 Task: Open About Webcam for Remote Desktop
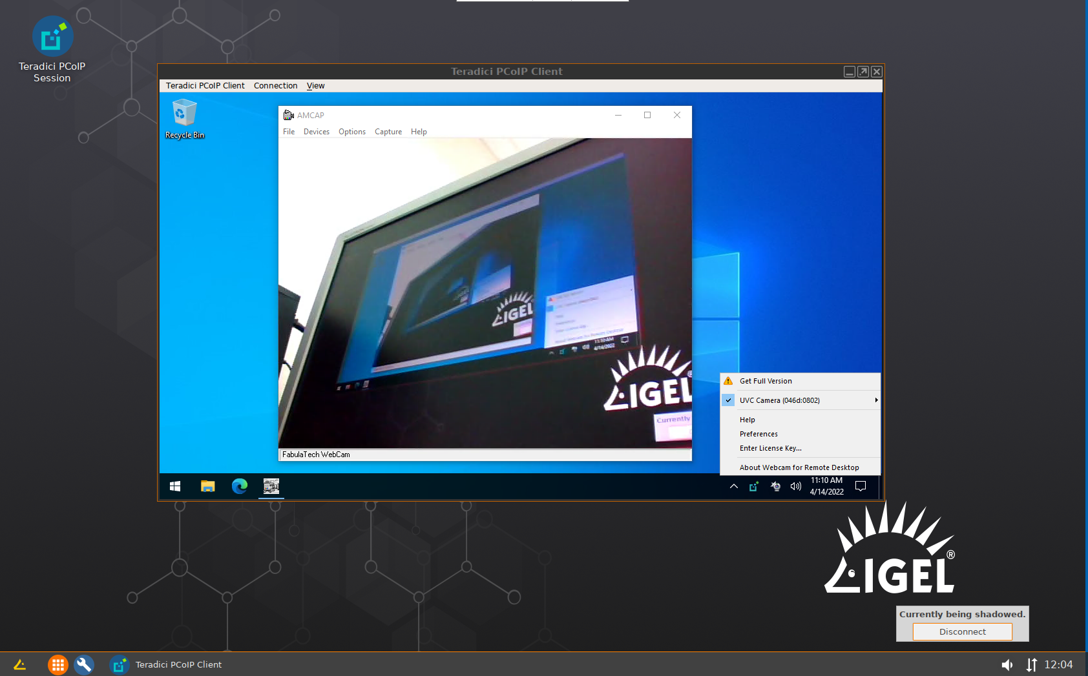pyautogui.click(x=800, y=467)
